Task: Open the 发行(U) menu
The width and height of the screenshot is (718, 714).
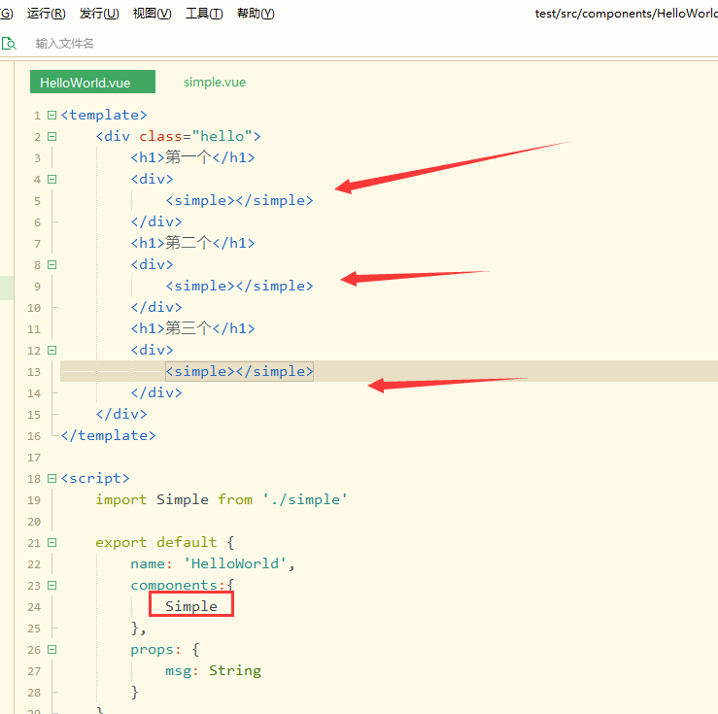Action: point(99,14)
